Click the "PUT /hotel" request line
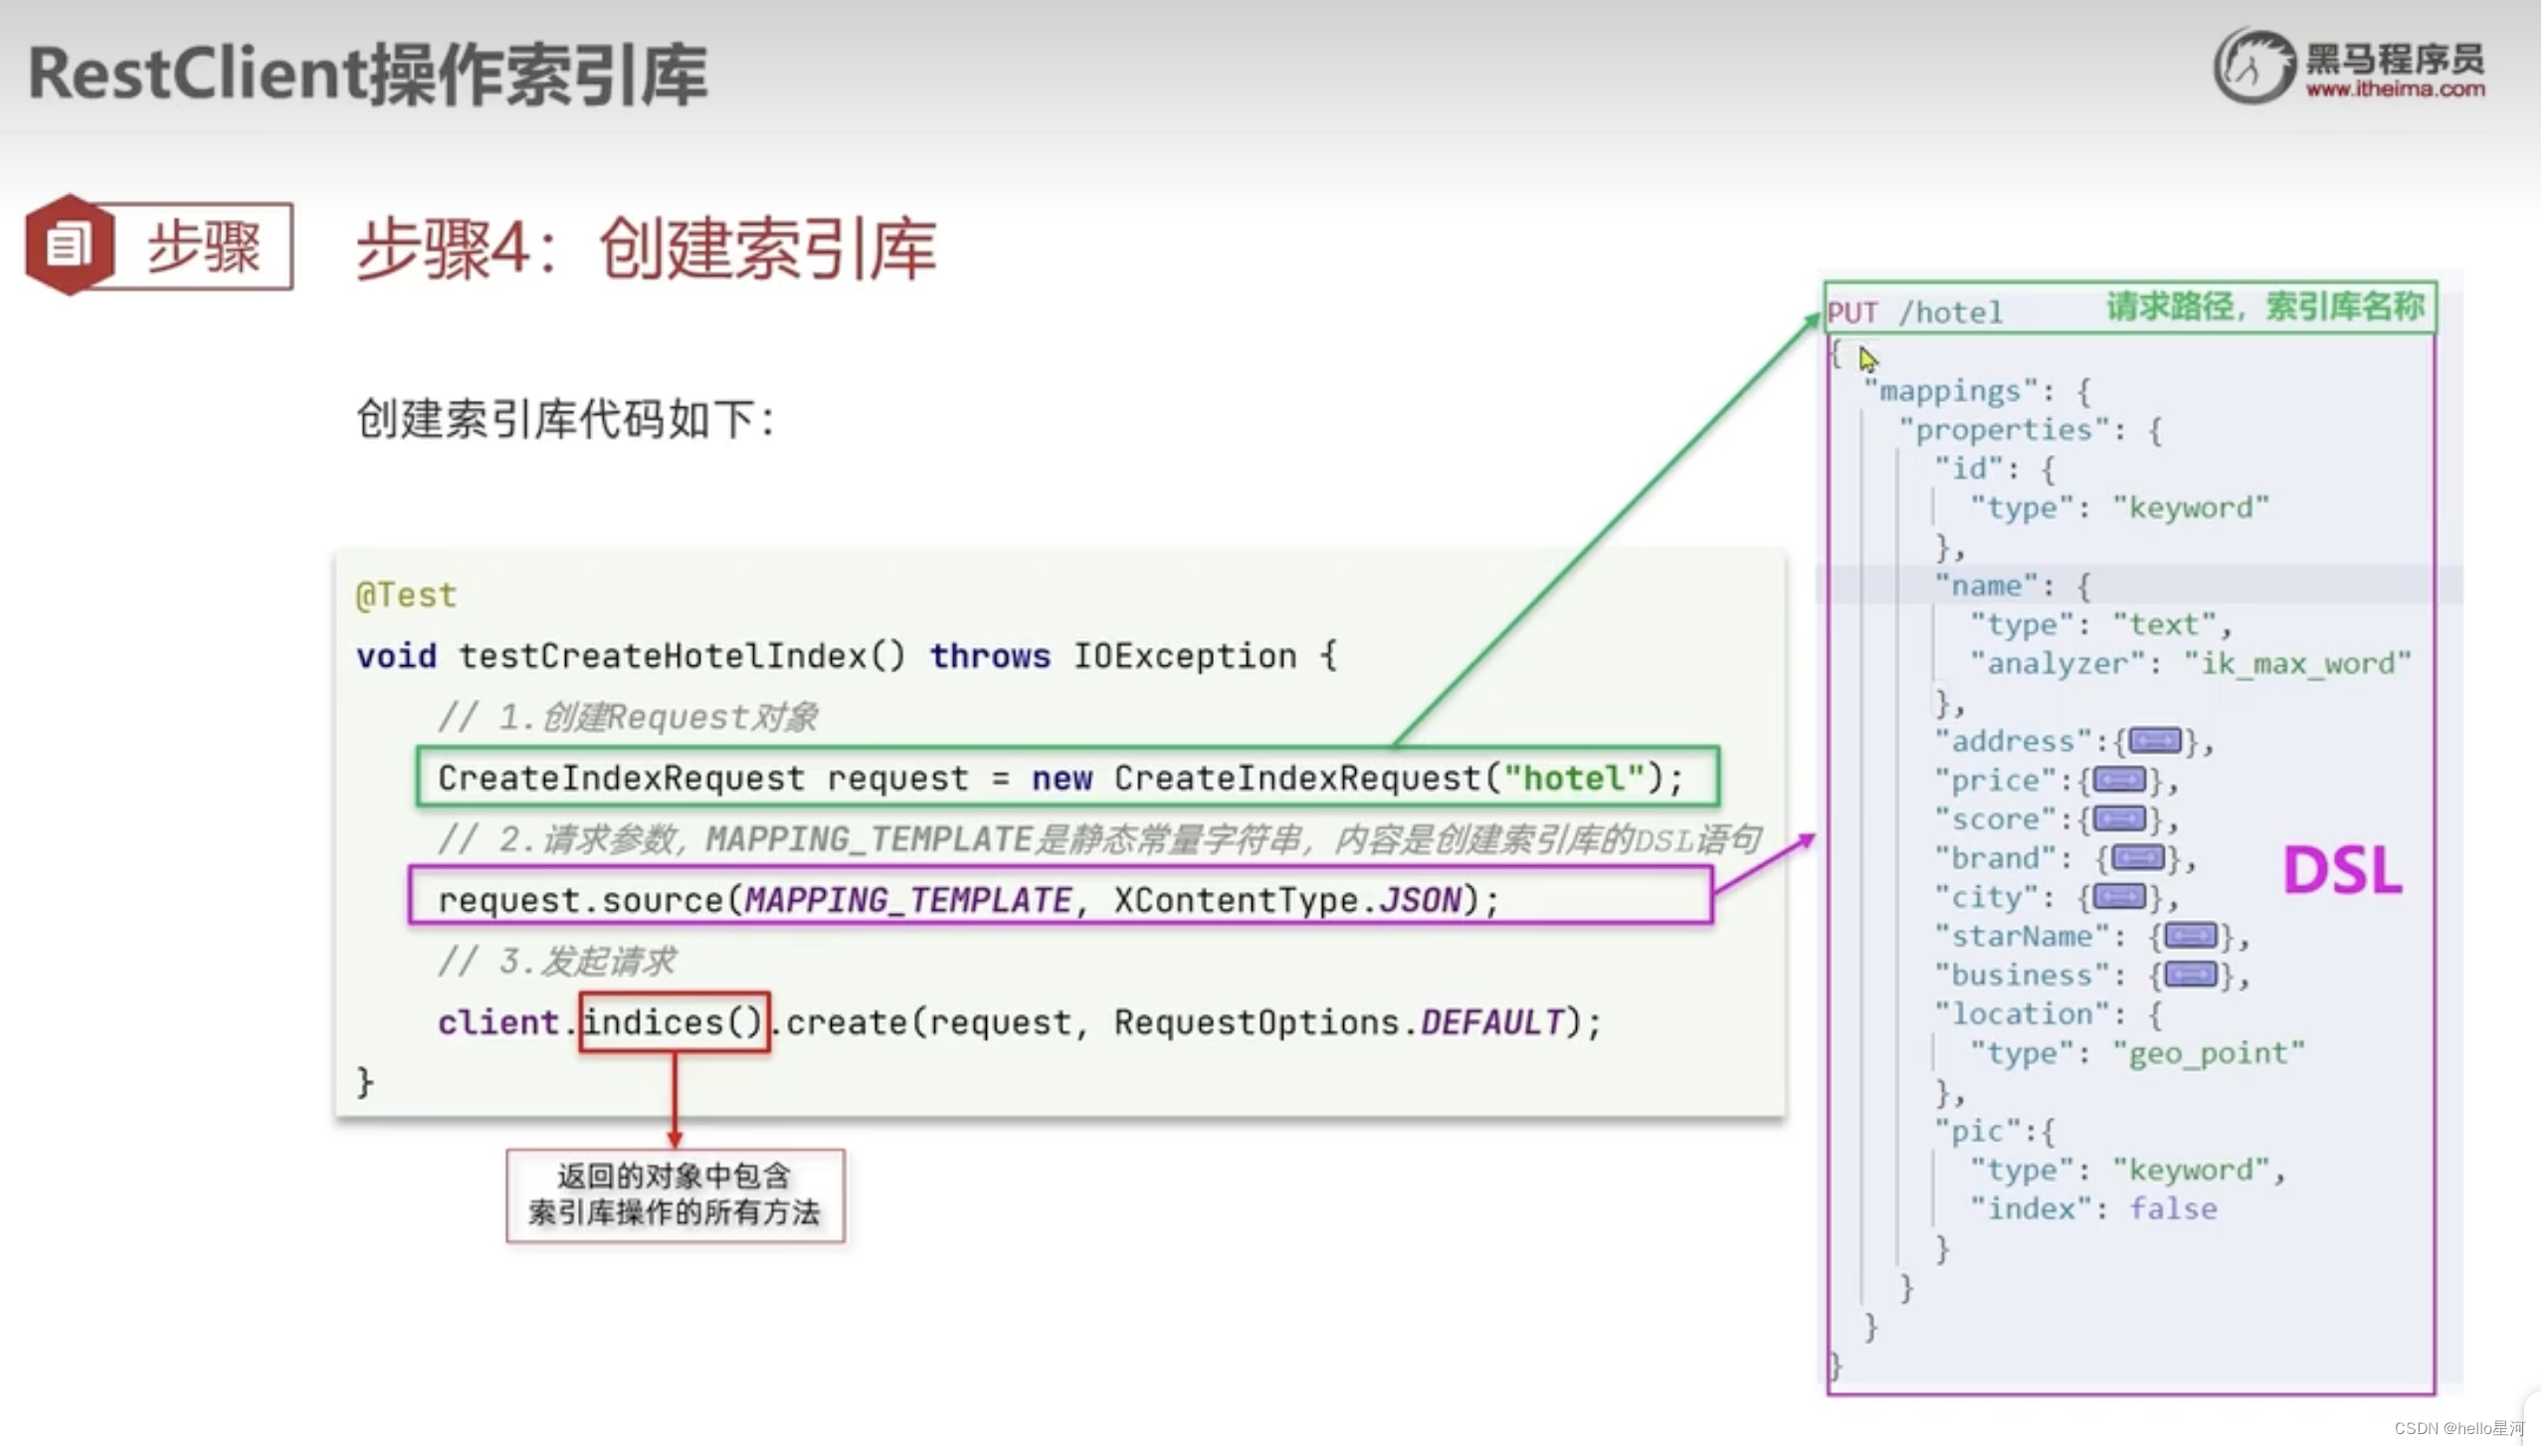 click(x=1915, y=312)
